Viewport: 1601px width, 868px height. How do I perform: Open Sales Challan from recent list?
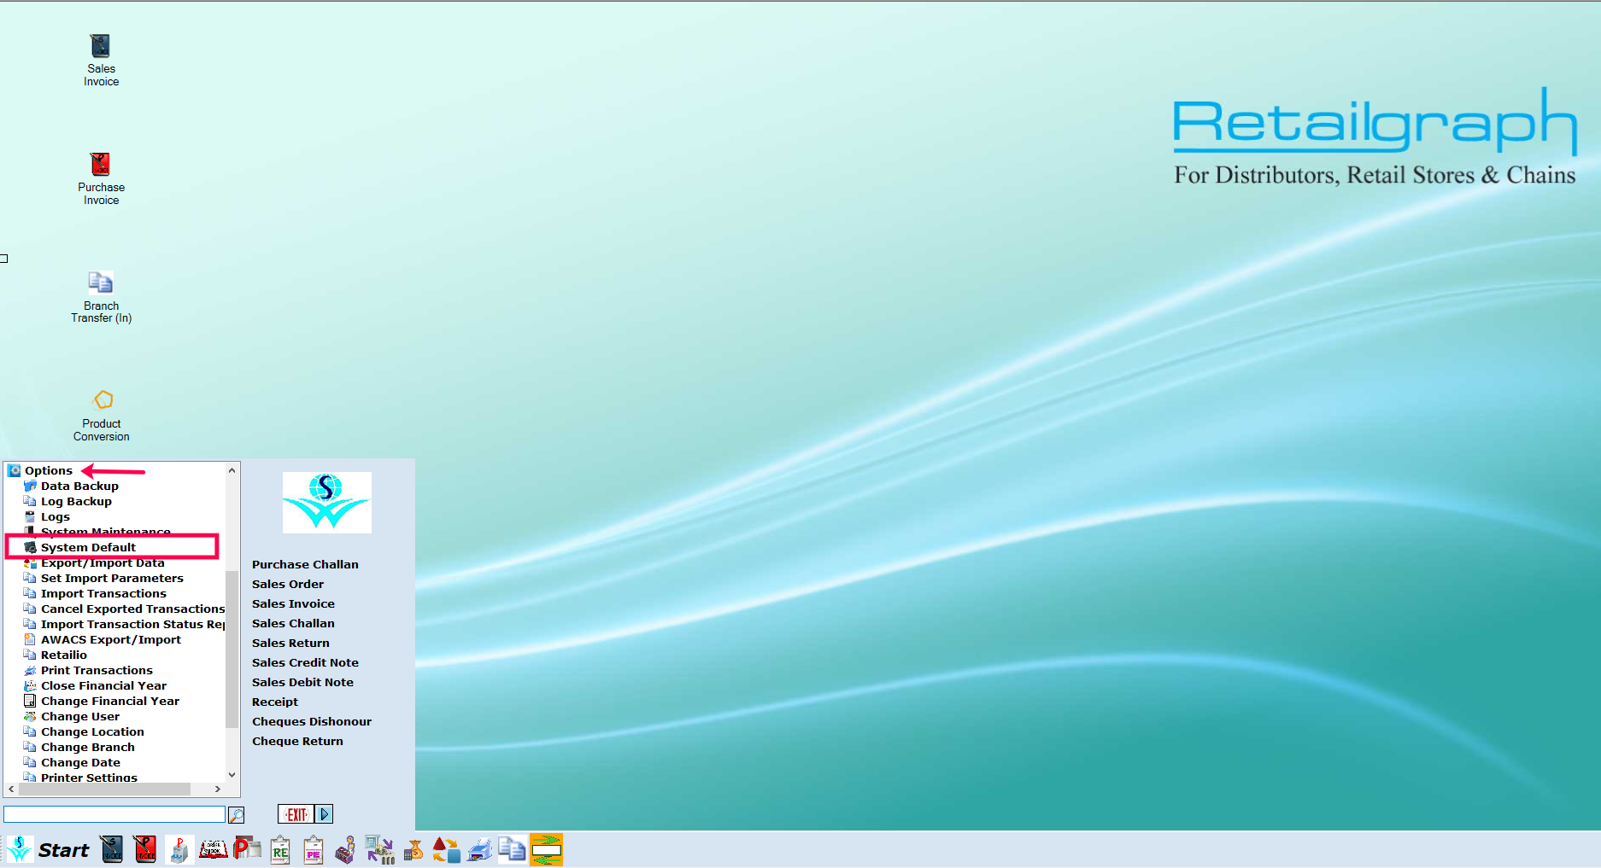293,623
